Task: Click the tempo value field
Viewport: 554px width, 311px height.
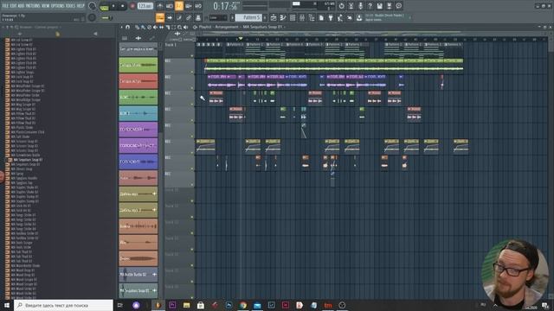Action: [x=145, y=6]
